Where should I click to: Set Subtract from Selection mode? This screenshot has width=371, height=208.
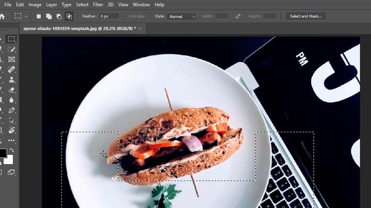(x=59, y=16)
